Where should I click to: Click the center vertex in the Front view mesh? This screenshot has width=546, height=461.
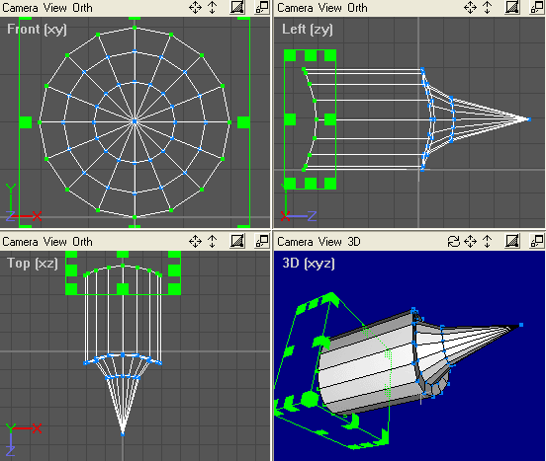coord(135,121)
